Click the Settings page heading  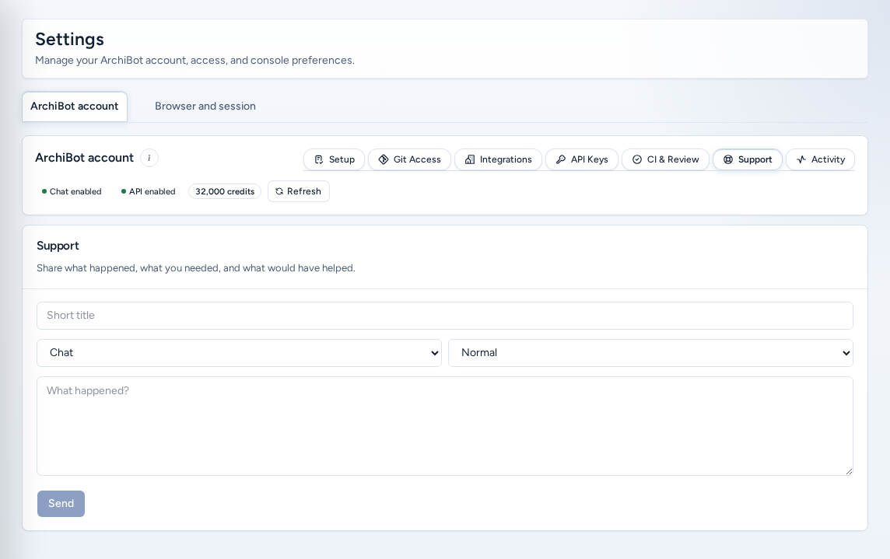coord(70,39)
